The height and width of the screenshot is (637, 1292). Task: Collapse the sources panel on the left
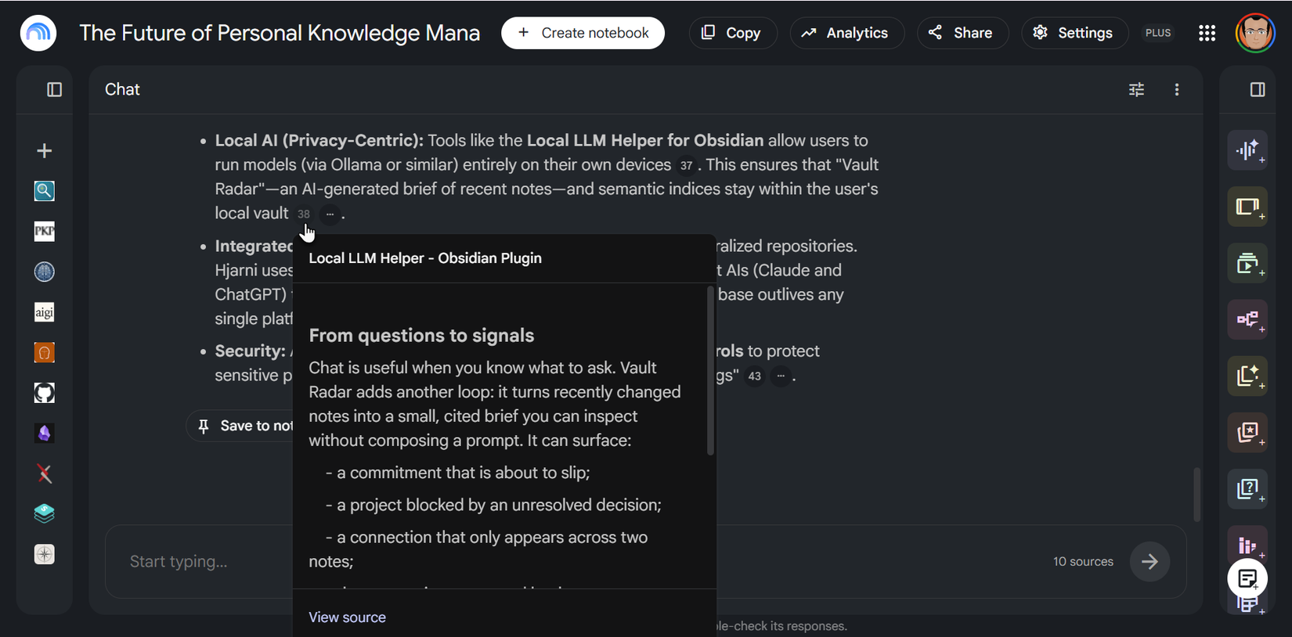[54, 90]
